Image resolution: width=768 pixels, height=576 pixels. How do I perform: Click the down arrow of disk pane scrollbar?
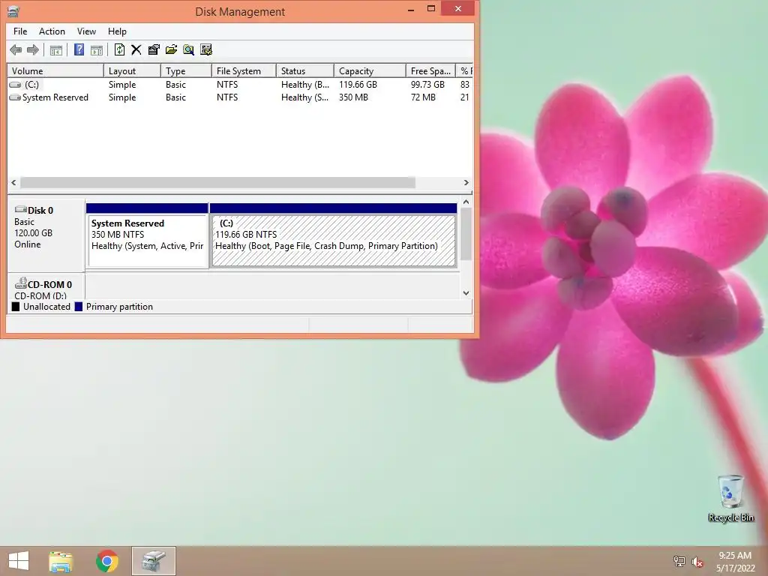pyautogui.click(x=466, y=293)
